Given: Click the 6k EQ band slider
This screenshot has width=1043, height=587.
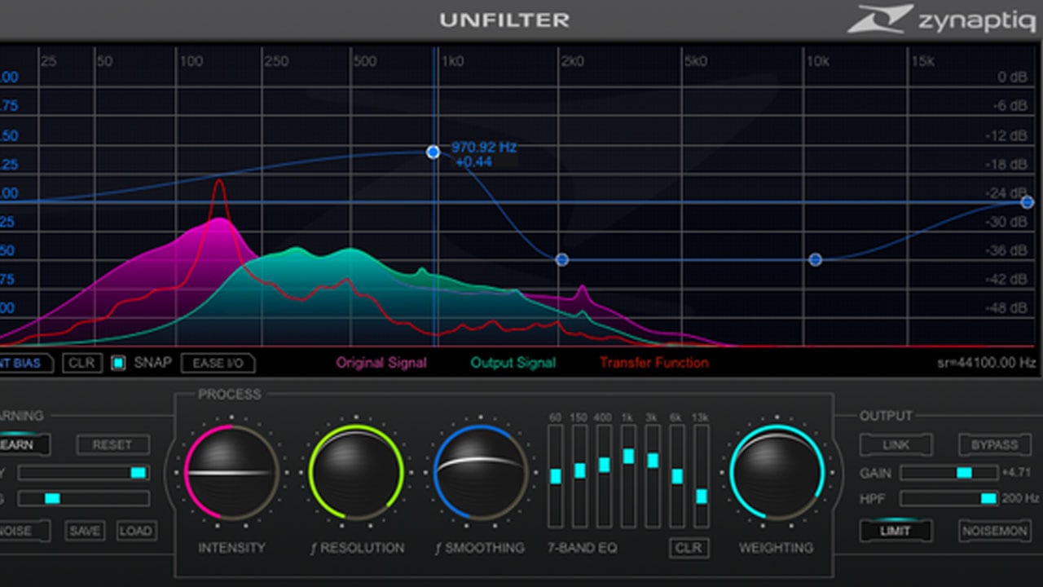Looking at the screenshot, I should pyautogui.click(x=677, y=476).
